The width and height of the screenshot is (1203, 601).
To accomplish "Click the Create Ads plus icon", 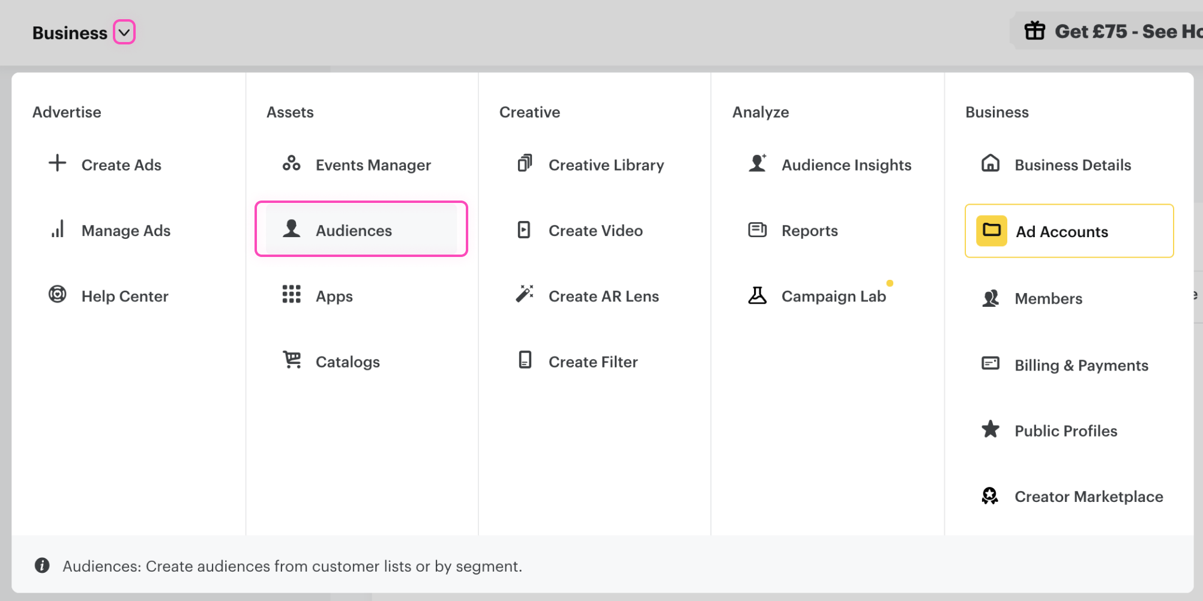I will click(58, 163).
